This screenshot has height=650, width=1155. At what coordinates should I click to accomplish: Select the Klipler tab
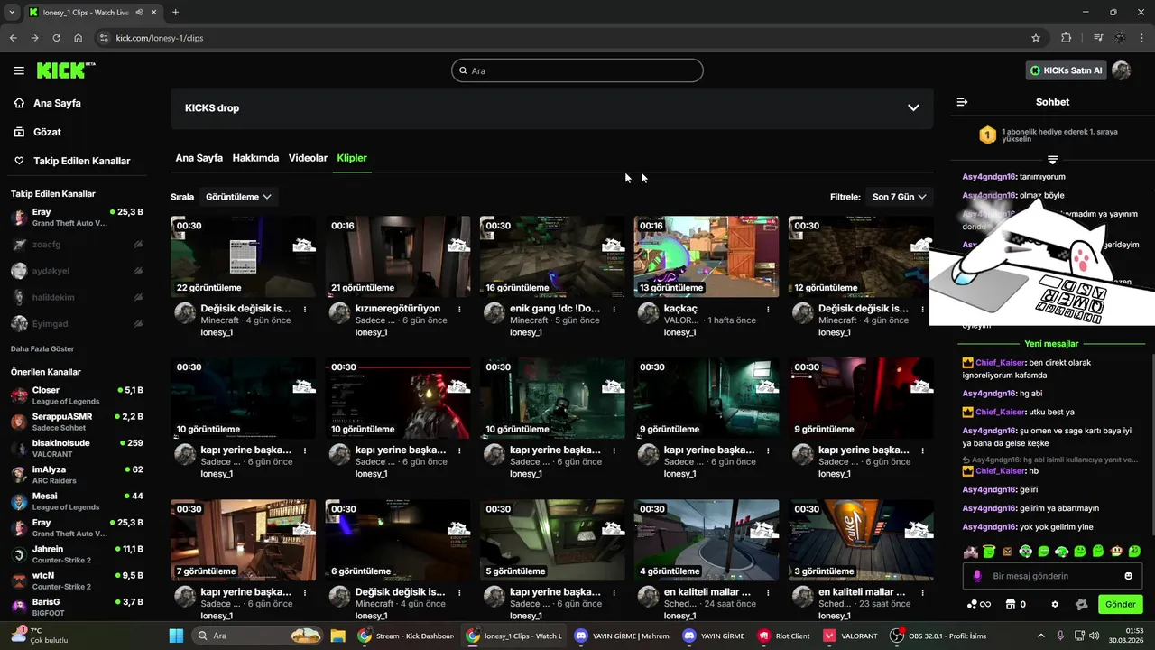352,158
